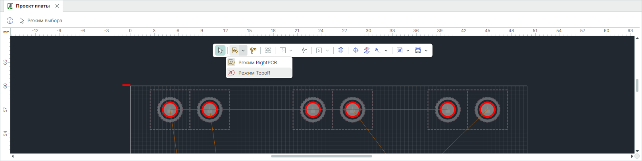Open dropdown arrow next to via tool
642x161 pixels.
point(386,50)
